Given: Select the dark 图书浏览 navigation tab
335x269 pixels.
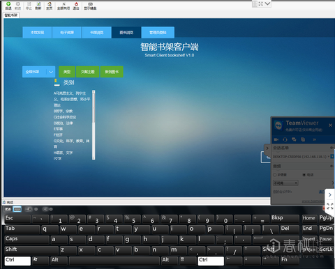Looking at the screenshot, I should point(126,32).
